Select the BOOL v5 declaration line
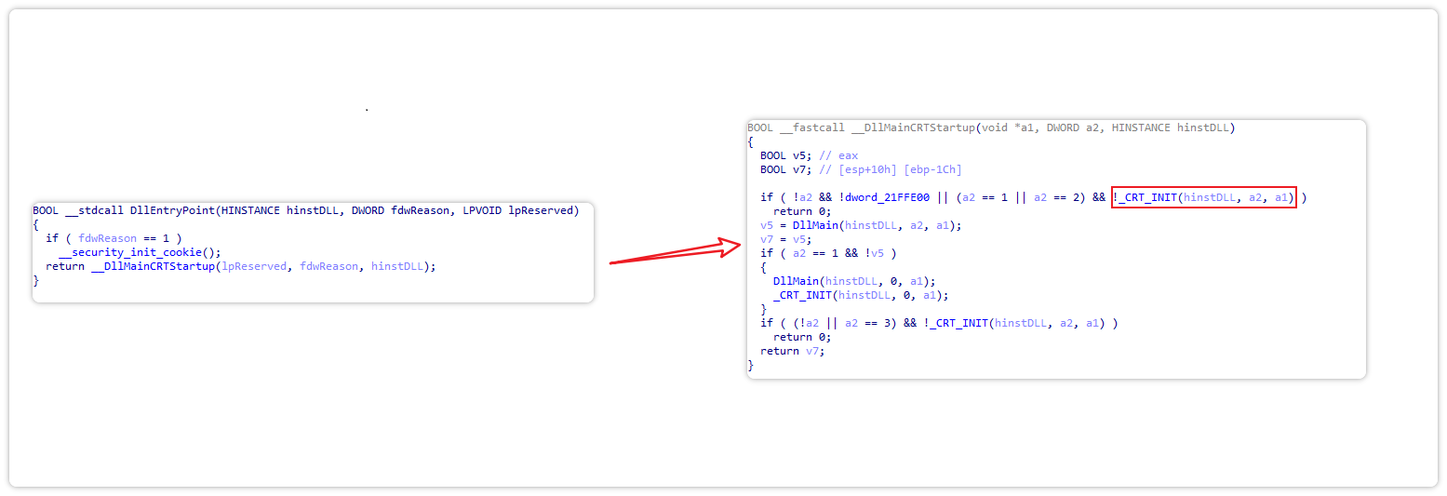This screenshot has width=1447, height=496. 785,155
